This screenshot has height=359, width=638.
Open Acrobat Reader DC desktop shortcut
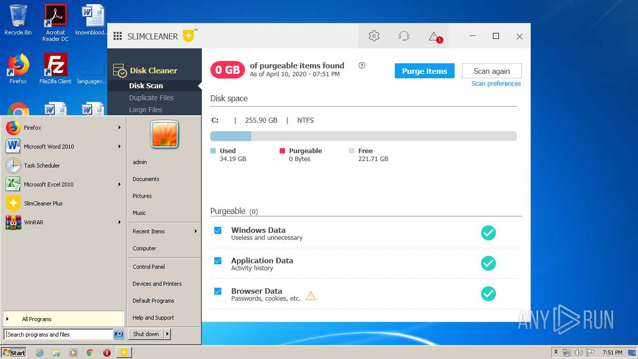55,22
